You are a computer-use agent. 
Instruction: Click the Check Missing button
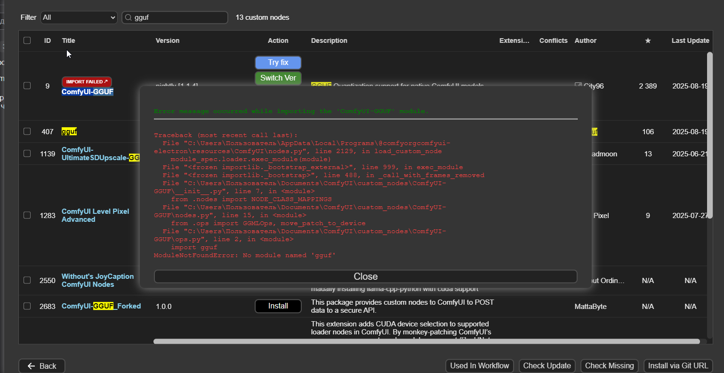[x=610, y=366]
